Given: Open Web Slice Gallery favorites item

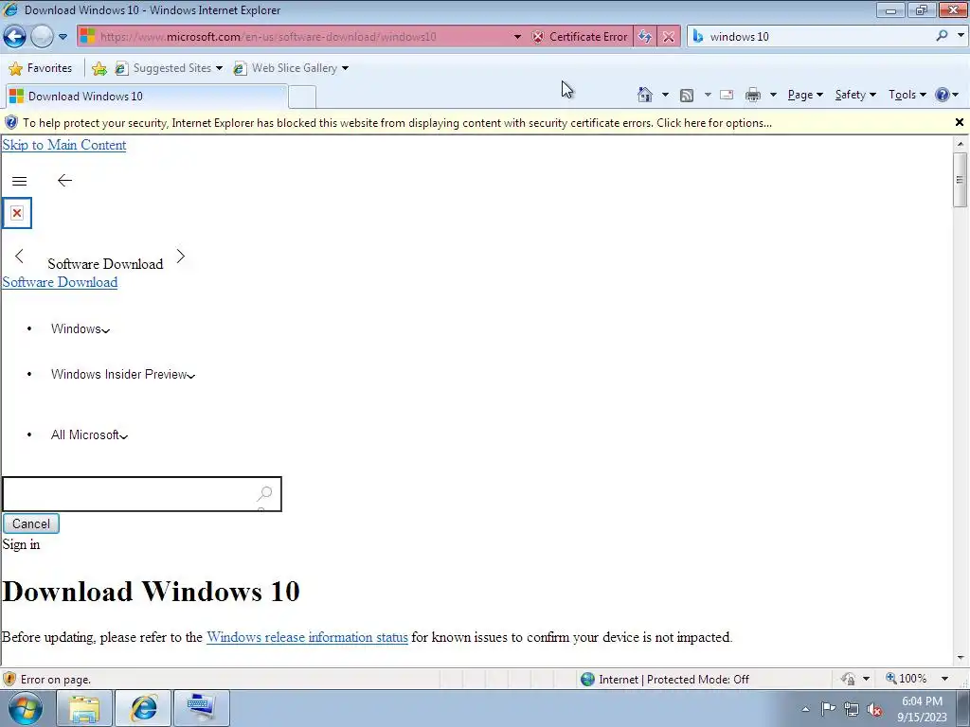Looking at the screenshot, I should pos(291,68).
